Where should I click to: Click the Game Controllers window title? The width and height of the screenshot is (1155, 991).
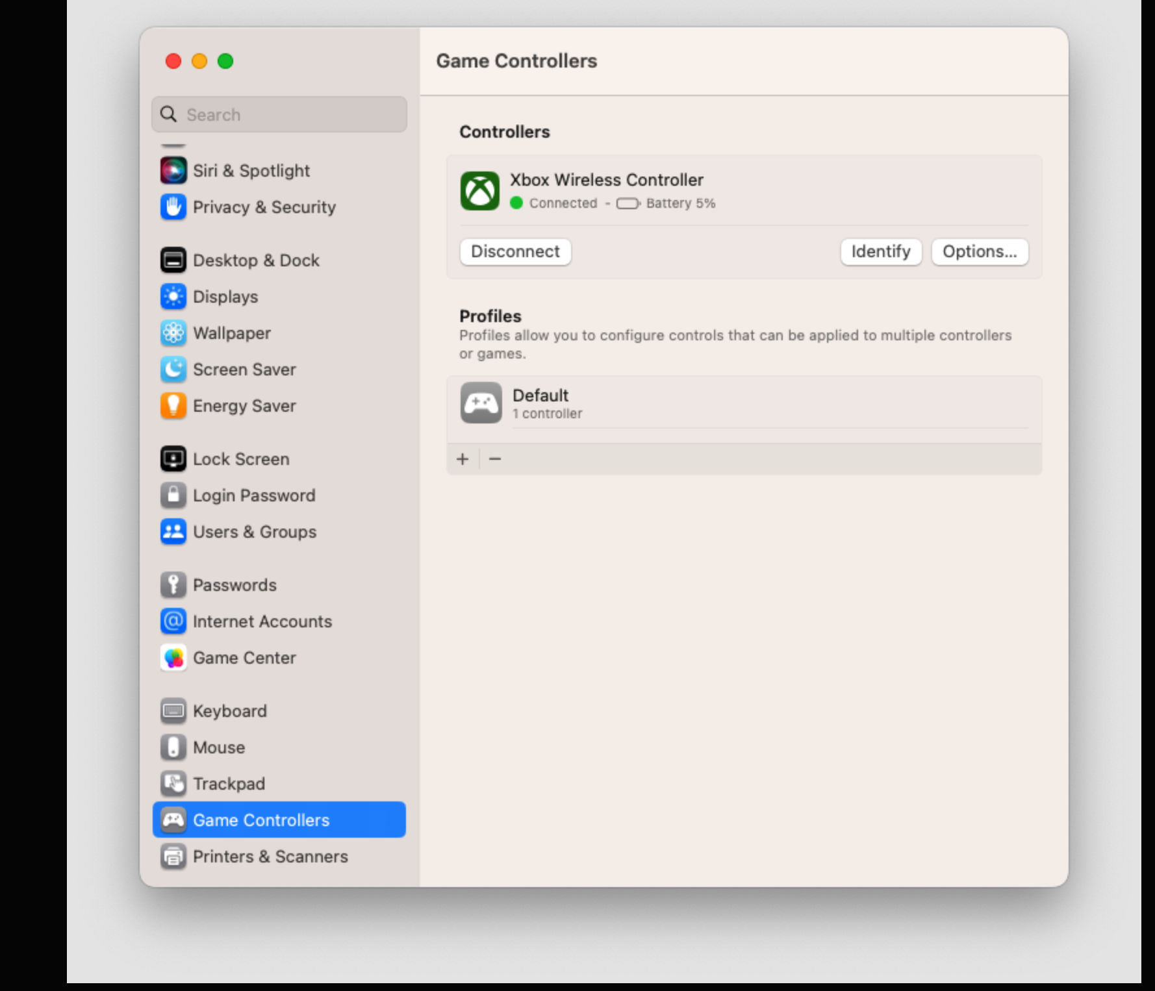[x=516, y=61]
